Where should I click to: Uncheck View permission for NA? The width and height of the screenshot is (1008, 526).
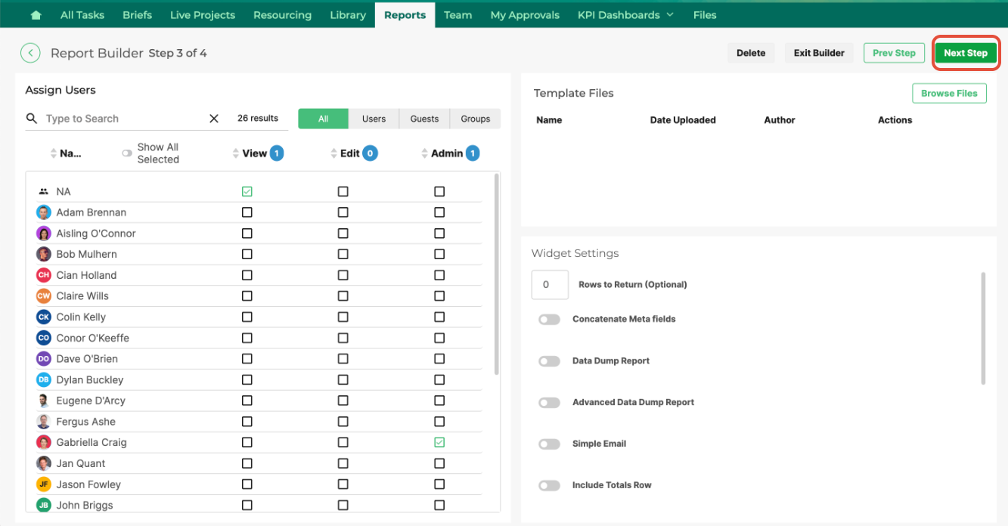click(x=247, y=192)
